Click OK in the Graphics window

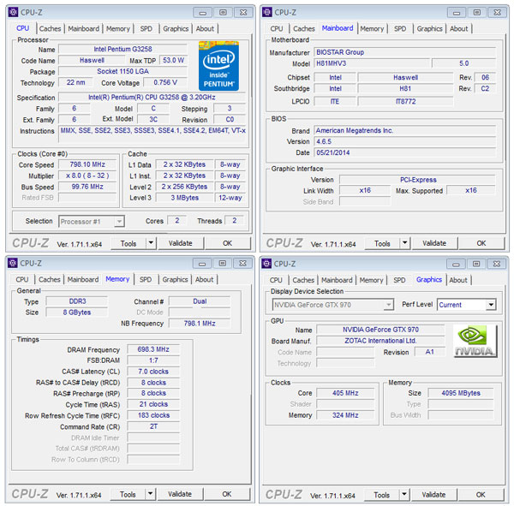coord(481,495)
